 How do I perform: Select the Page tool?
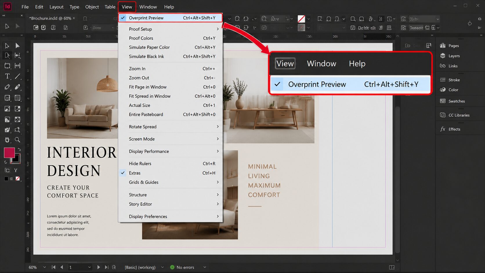7,55
